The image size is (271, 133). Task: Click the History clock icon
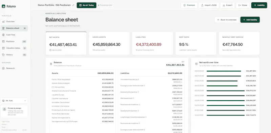[x=3, y=55]
